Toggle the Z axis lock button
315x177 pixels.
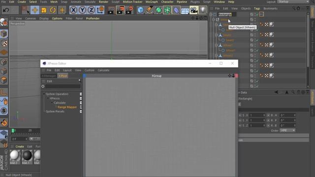[91, 10]
